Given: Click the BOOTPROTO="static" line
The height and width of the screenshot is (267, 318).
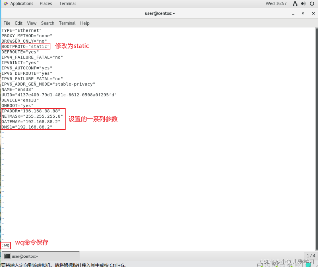Looking at the screenshot, I should tap(26, 46).
